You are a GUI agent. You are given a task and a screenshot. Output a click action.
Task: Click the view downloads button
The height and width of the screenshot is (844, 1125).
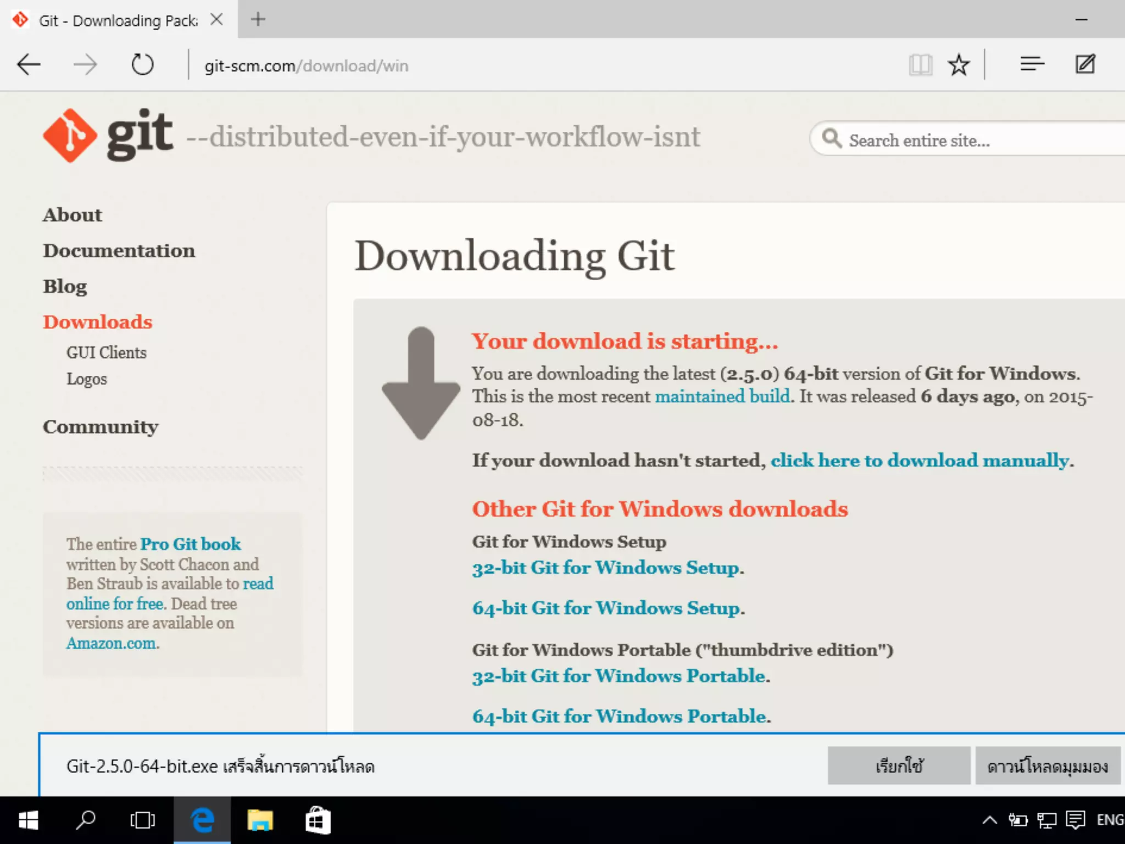(1047, 765)
